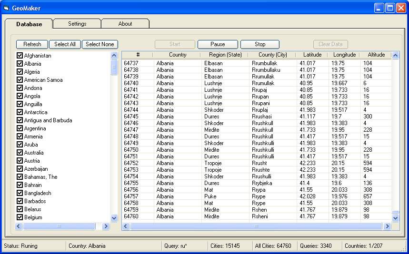The height and width of the screenshot is (254, 409).
Task: Click the Select All button
Action: point(65,44)
